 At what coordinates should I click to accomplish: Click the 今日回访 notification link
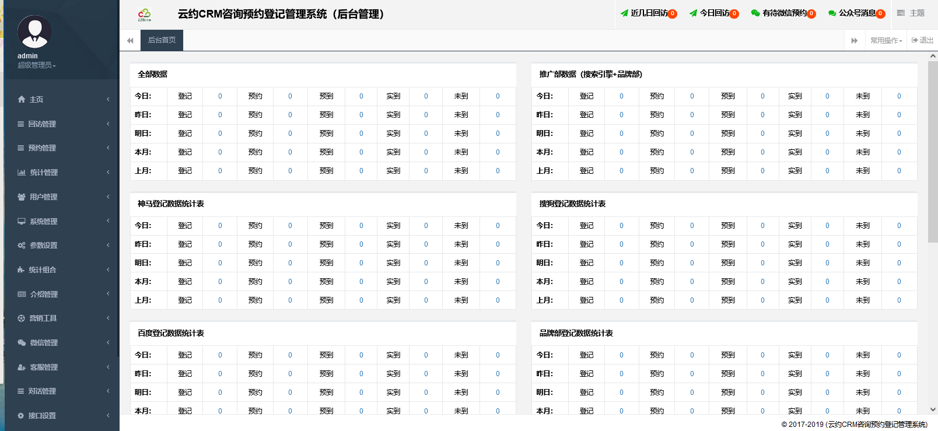(713, 13)
